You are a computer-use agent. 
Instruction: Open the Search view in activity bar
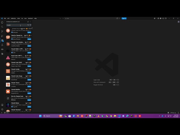click(x=2, y=27)
